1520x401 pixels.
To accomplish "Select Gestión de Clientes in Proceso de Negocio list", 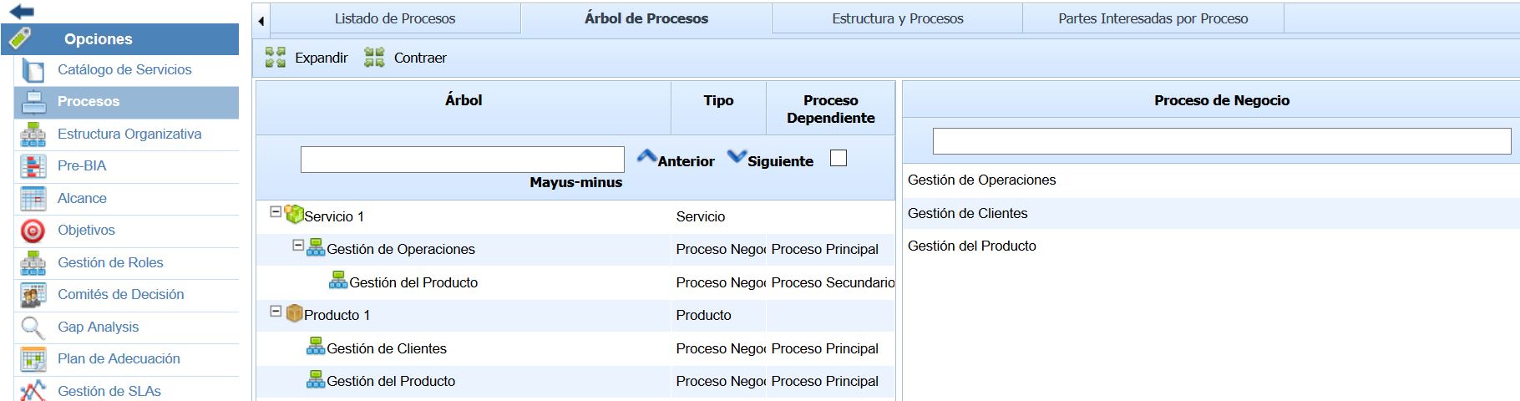I will click(x=968, y=214).
